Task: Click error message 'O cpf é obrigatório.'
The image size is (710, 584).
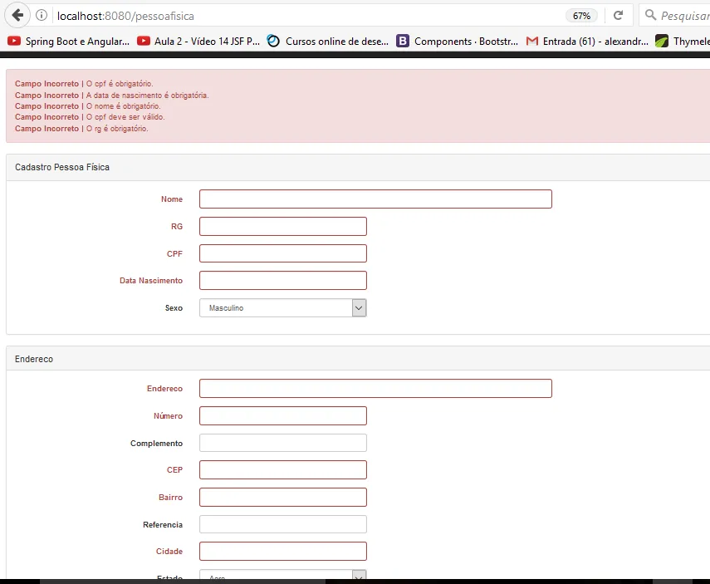Action: (120, 84)
